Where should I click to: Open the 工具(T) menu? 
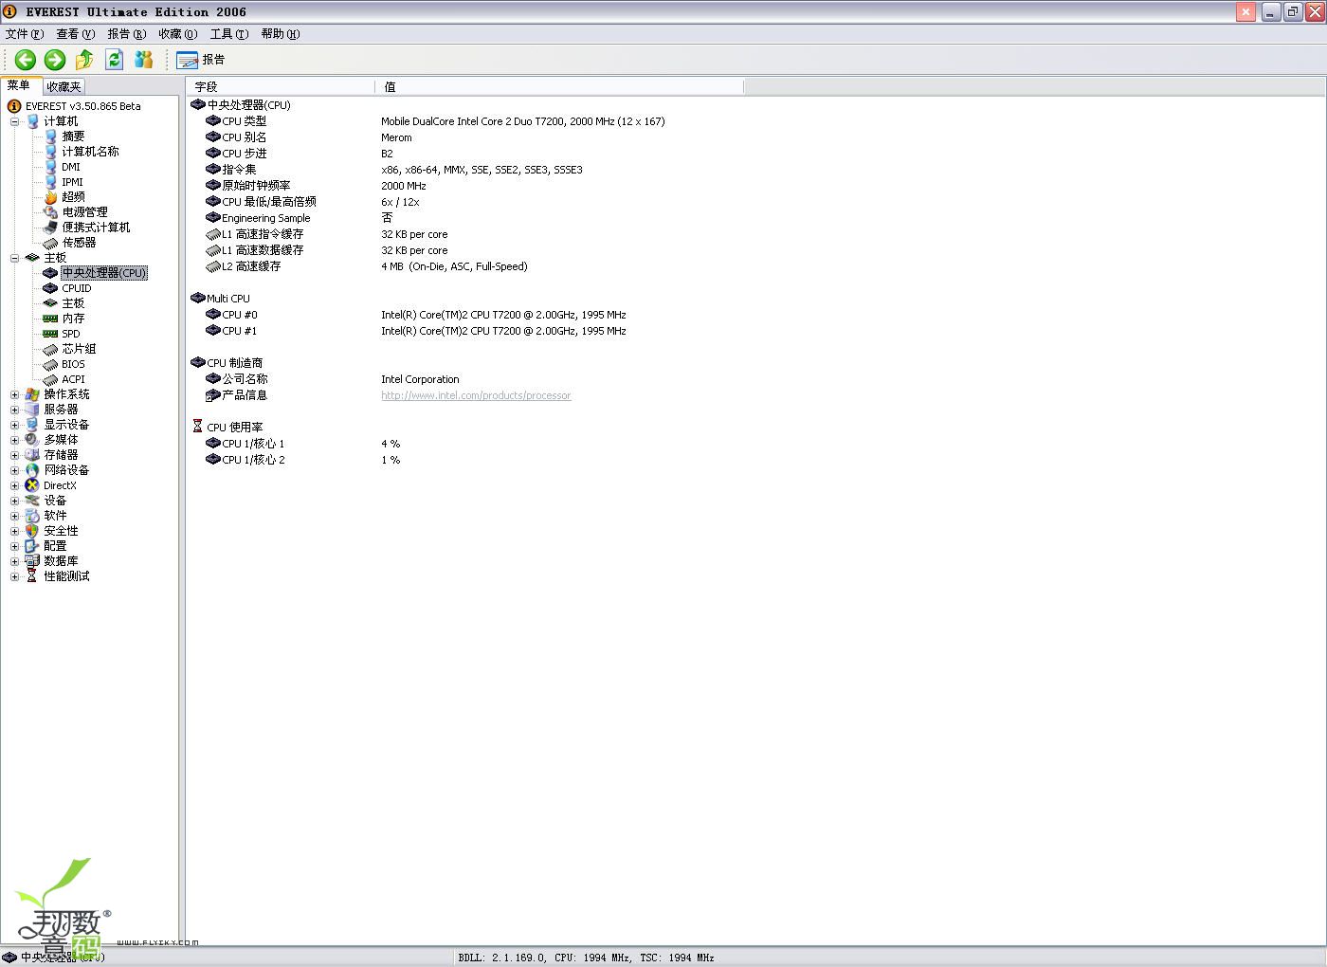point(229,34)
